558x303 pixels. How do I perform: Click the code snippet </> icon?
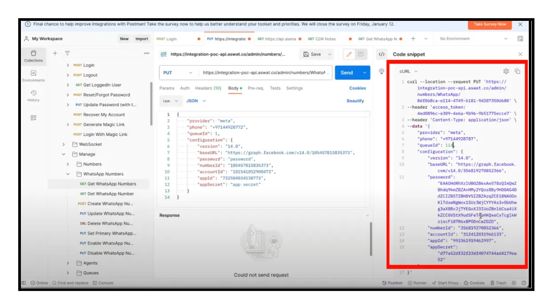tap(381, 54)
